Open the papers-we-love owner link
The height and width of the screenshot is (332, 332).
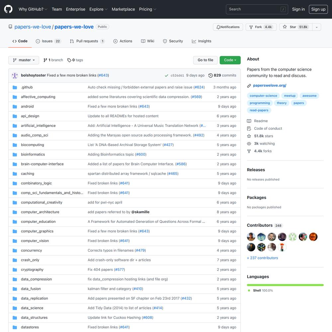click(33, 27)
